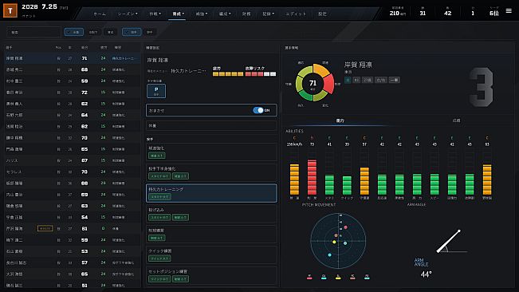Go to the ホーム menu item
This screenshot has height=292, width=519.
[x=100, y=14]
